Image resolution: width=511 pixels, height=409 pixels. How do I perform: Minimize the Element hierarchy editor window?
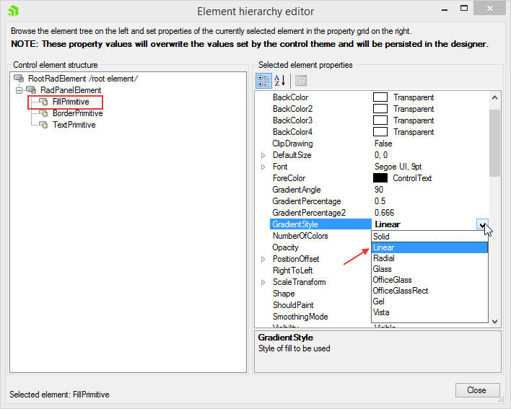click(x=444, y=9)
